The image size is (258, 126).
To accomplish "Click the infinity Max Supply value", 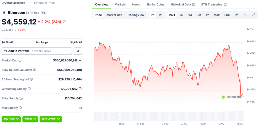I will point(80,108).
